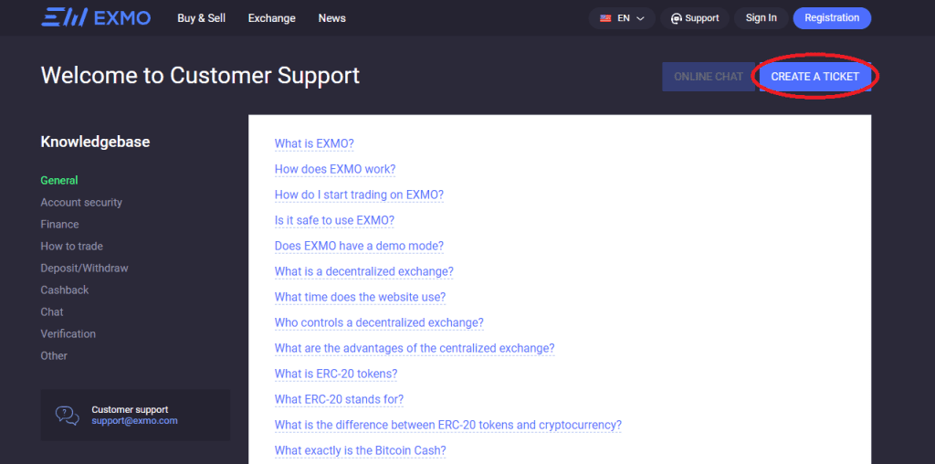935x464 pixels.
Task: Start an Online Chat
Action: point(709,77)
